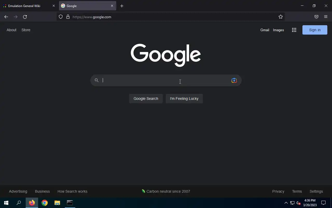Go back using the browser back arrow
Screen dimensions: 332x208
pos(6,17)
